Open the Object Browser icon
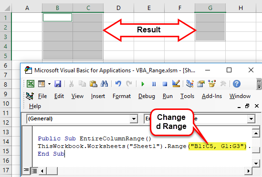The image size is (262, 177). [212, 84]
